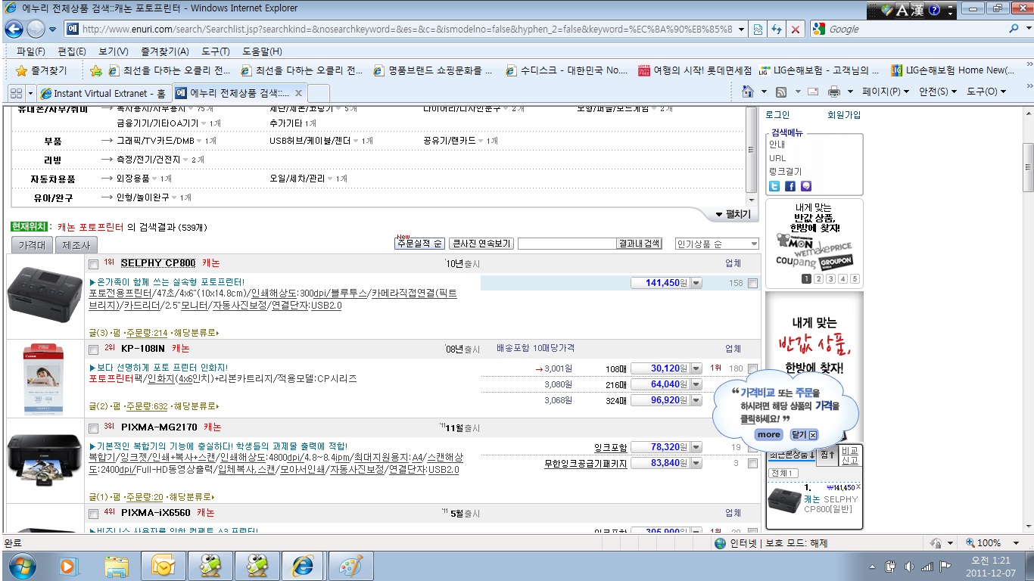
Task: Close the Enuri search results tab
Action: click(x=298, y=93)
